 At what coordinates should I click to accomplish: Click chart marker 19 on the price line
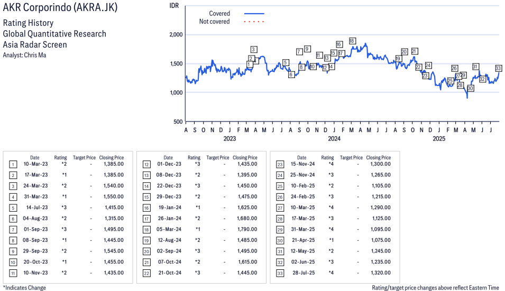pos(398,59)
